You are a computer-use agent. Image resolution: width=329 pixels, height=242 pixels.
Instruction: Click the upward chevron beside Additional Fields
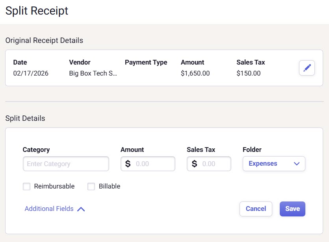[x=81, y=209]
